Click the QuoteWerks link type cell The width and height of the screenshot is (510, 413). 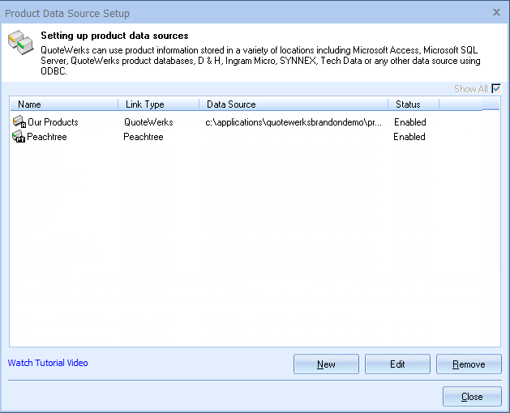[148, 122]
